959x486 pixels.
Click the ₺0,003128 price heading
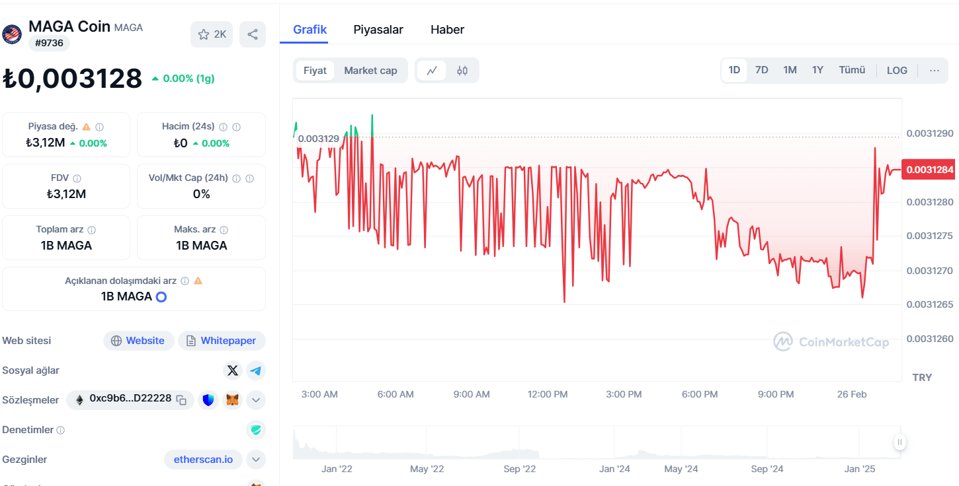click(72, 79)
